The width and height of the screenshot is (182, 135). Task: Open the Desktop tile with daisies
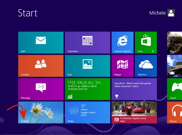[41, 113]
